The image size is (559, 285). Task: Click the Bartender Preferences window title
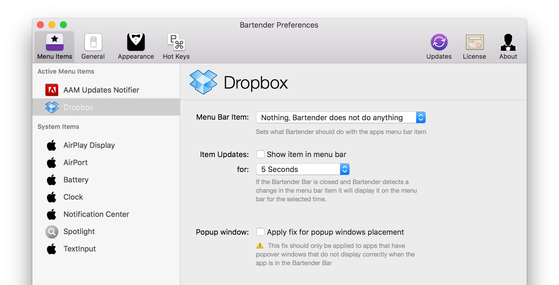point(279,25)
